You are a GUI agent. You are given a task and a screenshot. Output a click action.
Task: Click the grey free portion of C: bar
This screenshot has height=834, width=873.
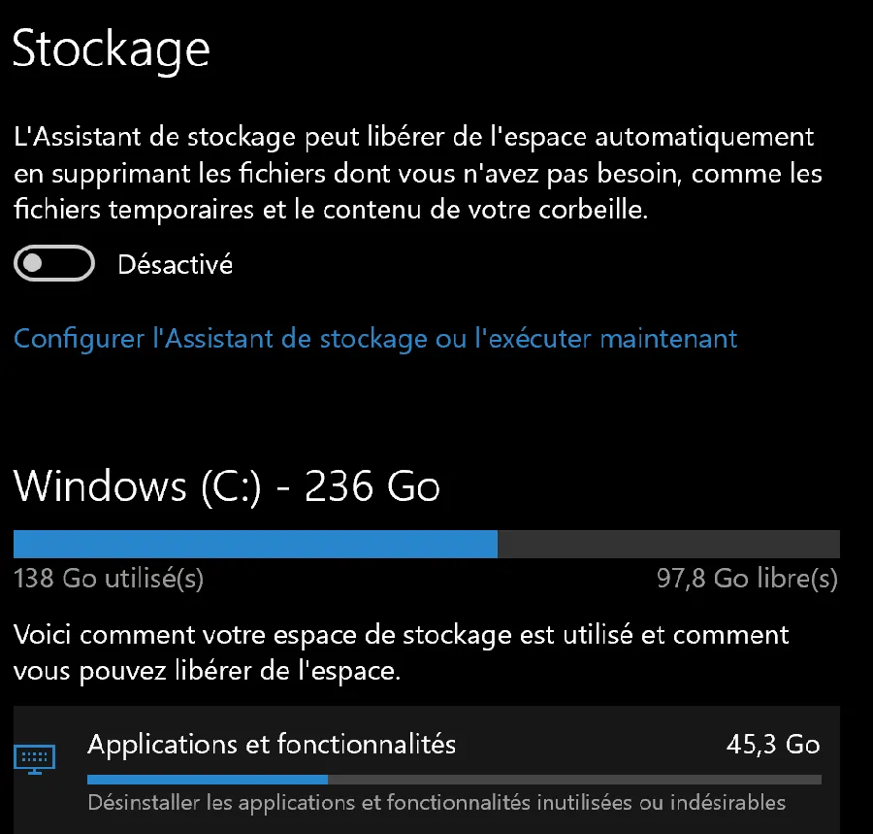click(668, 544)
